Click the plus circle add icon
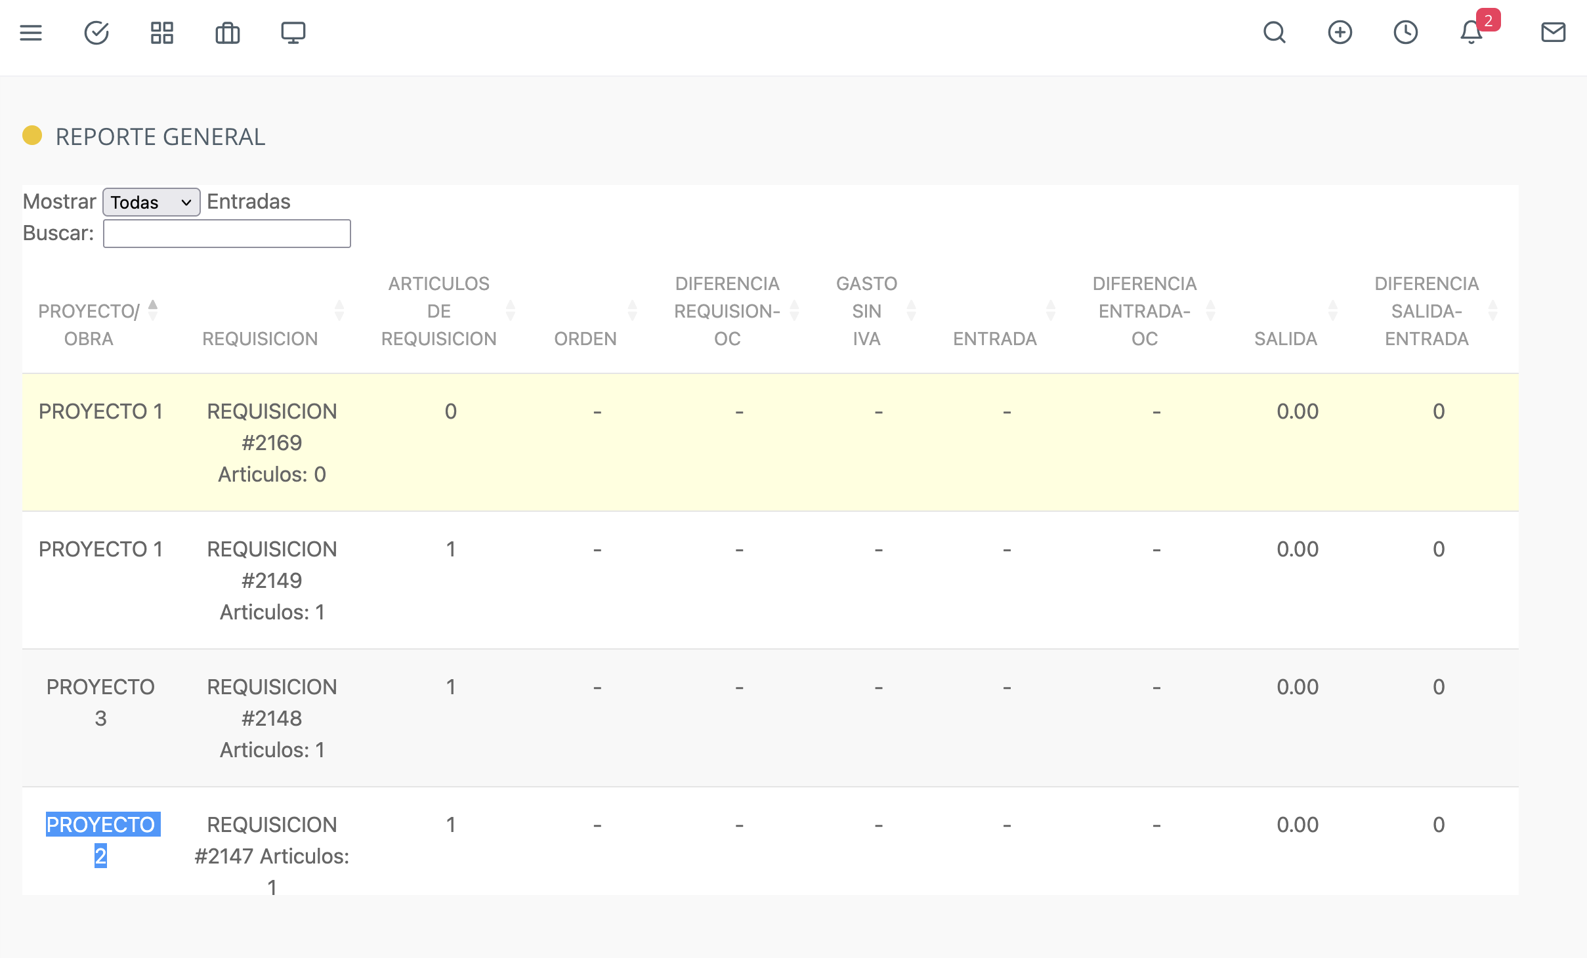The image size is (1587, 958). [x=1340, y=33]
